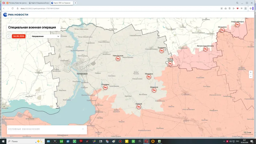Screen dimensions: 256x144
Task: Click the search magnifier in the title bar
Action: 237,3
